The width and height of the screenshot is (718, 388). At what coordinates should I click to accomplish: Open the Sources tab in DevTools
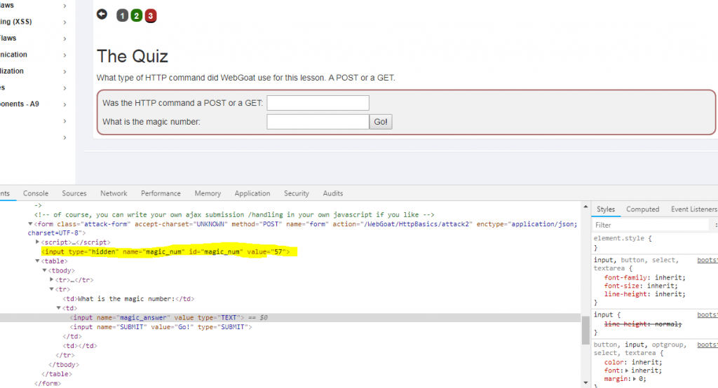74,193
